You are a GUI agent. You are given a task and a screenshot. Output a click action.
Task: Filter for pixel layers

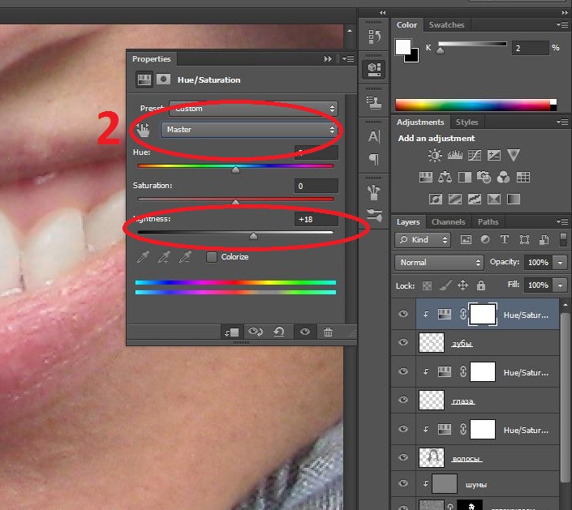click(466, 239)
